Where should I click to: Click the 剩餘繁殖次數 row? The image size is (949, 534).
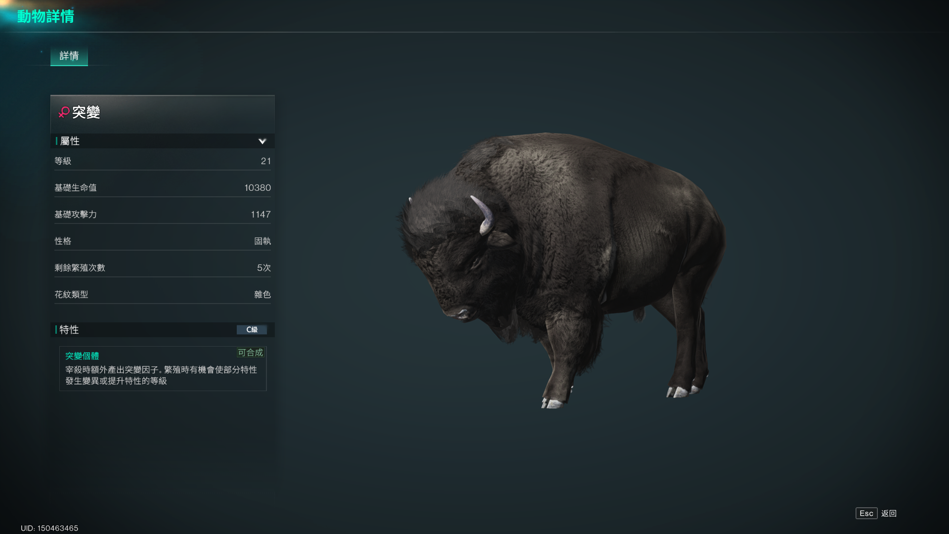pos(163,268)
